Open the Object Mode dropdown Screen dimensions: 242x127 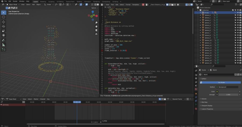[13, 5]
